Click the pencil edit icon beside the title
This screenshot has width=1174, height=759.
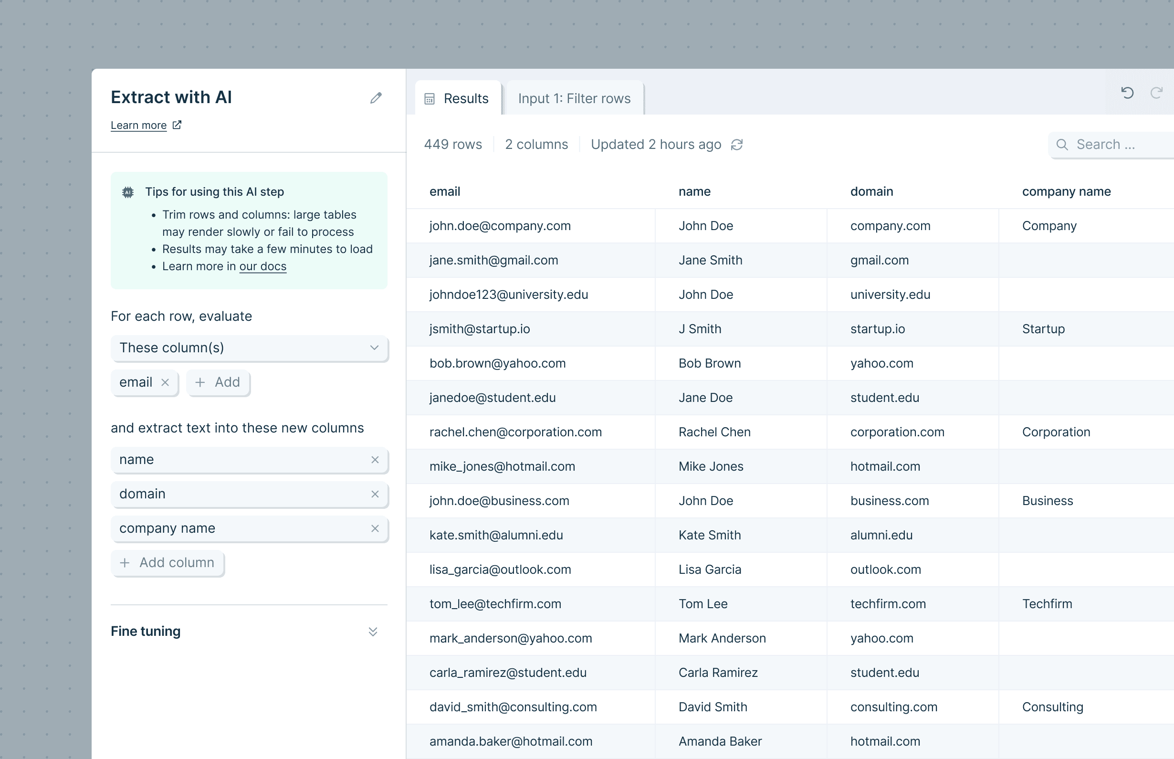click(376, 97)
